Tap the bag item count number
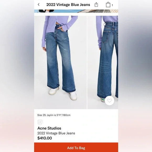 click(112, 5)
